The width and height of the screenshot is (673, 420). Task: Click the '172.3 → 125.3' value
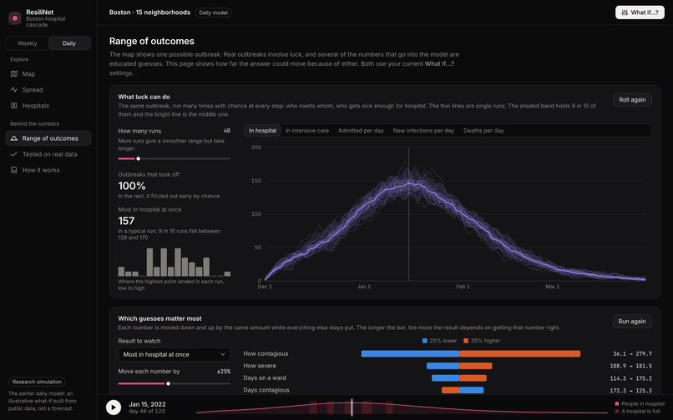tap(630, 390)
